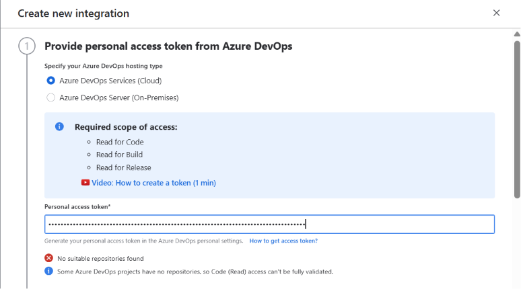Click the info icon beside Required scope of access
Image resolution: width=521 pixels, height=289 pixels.
click(59, 127)
